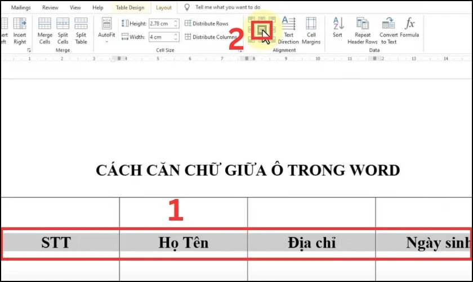
Task: Increase row Height with up arrow
Action: (x=176, y=21)
